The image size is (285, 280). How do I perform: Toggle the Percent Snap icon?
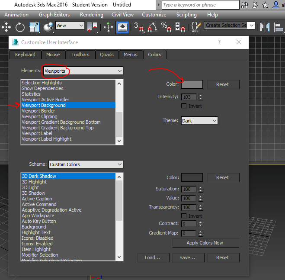pos(166,27)
